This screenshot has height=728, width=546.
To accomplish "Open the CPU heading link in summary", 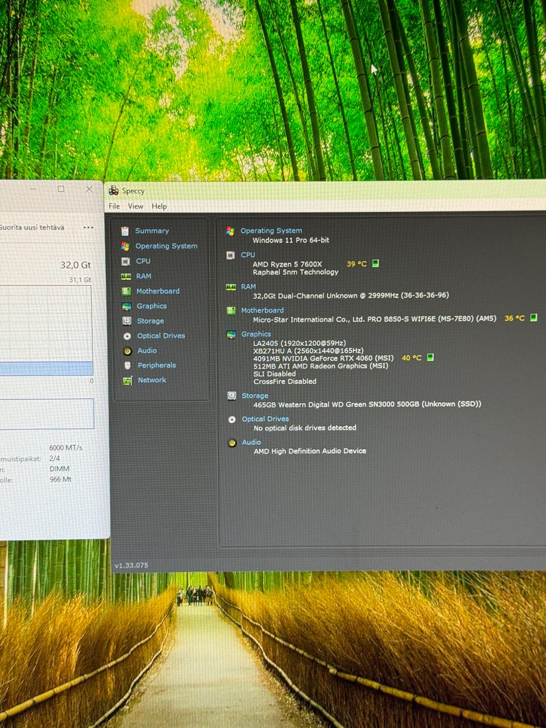I will coord(248,255).
